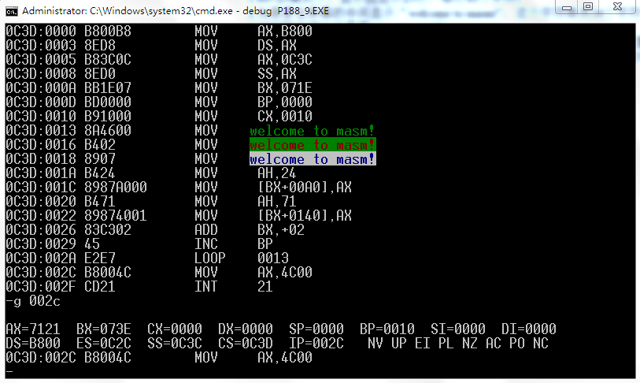Select the instruction 'MOV DS,AX'

coord(246,46)
